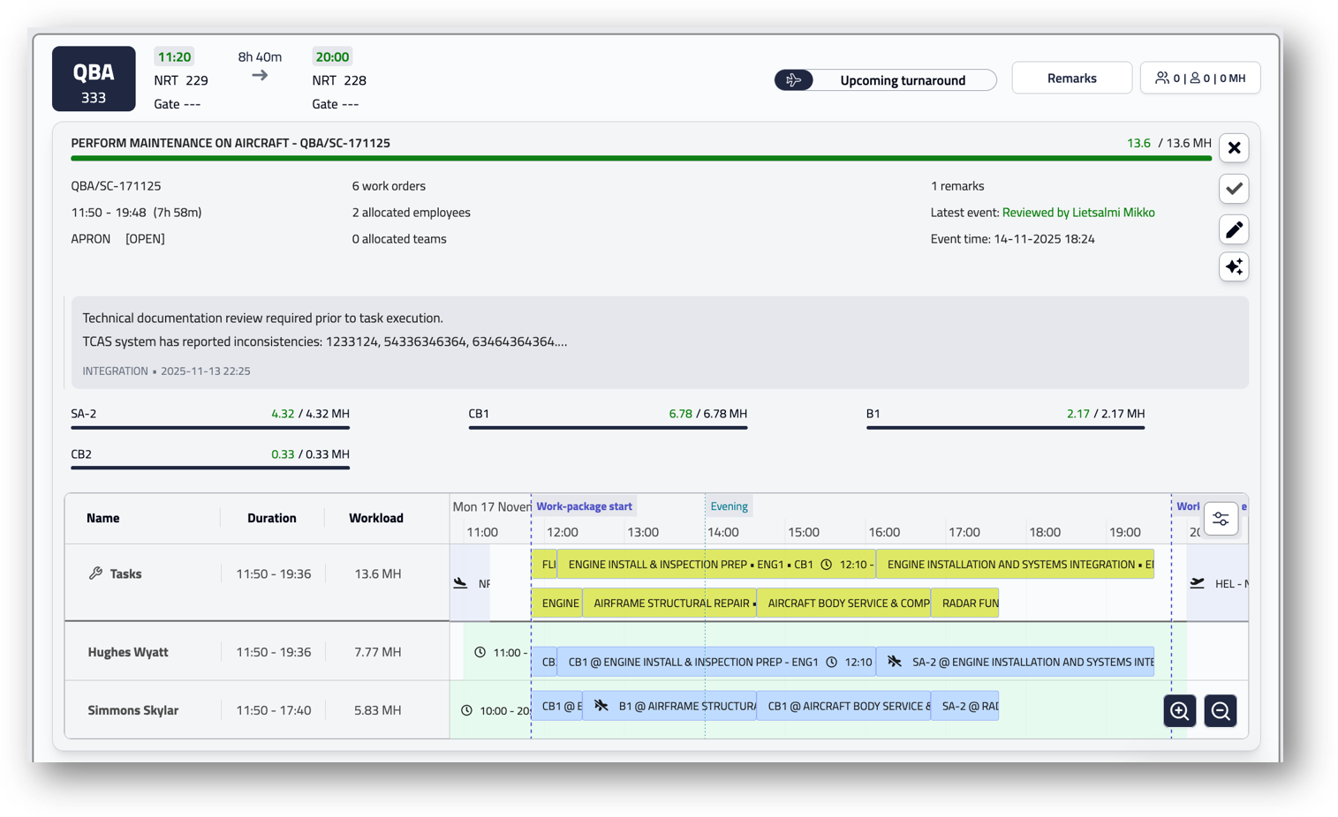Click the Tasks wrench icon in the grid

[x=97, y=573]
